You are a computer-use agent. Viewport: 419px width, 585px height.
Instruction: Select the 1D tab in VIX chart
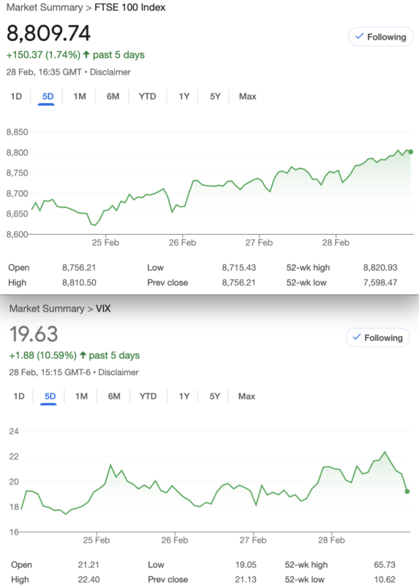coord(19,396)
